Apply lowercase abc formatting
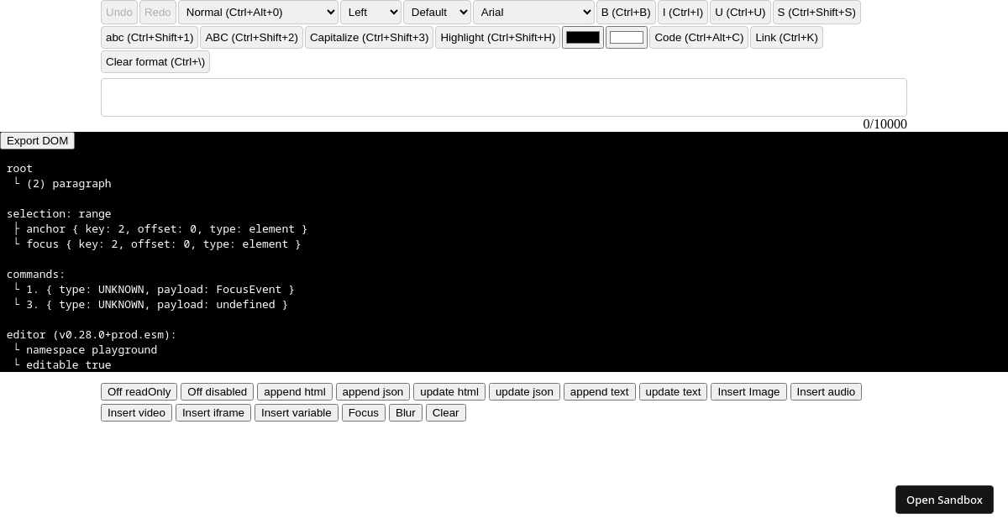 pos(150,37)
